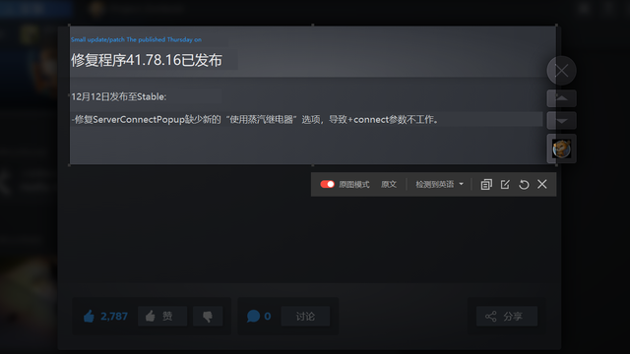The image size is (630, 354).
Task: Click the 2,787 likes count
Action: click(114, 317)
